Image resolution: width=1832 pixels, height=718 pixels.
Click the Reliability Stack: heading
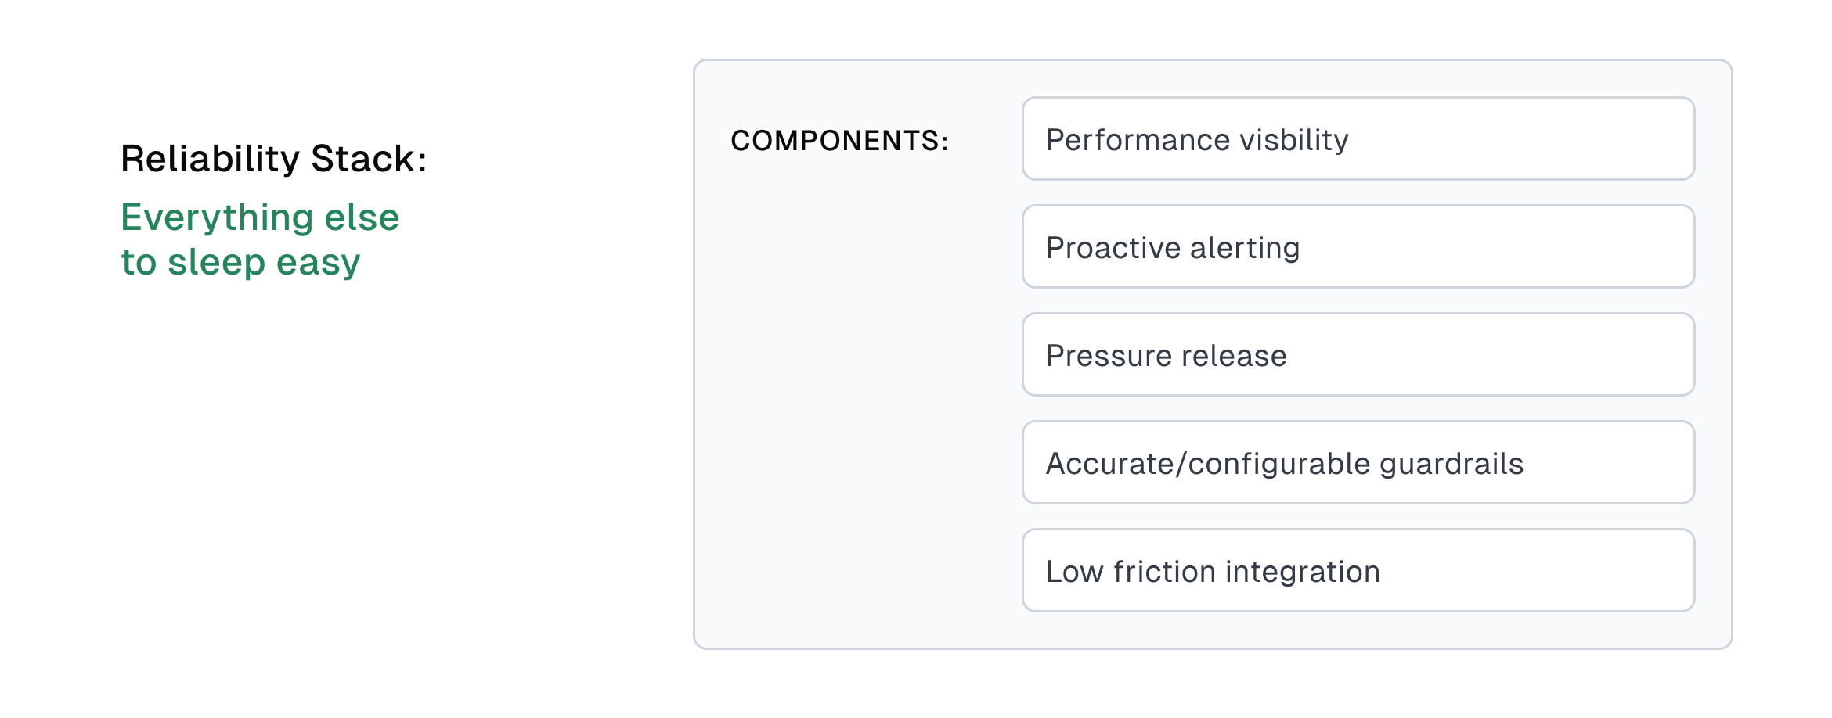coord(273,159)
